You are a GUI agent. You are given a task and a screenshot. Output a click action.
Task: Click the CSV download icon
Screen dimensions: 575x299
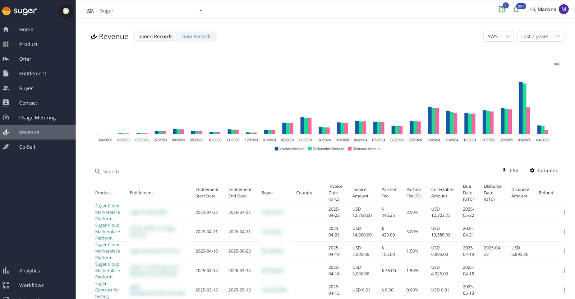coord(504,170)
